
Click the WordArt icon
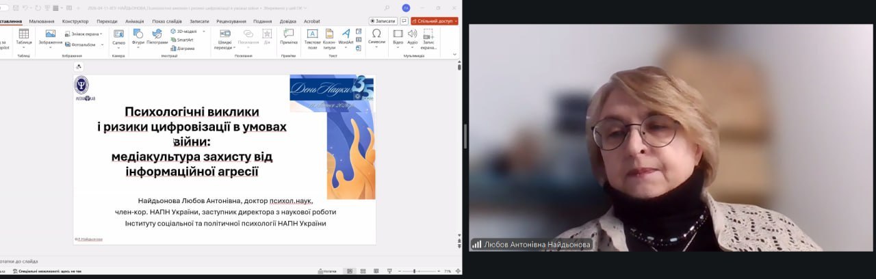click(x=346, y=37)
